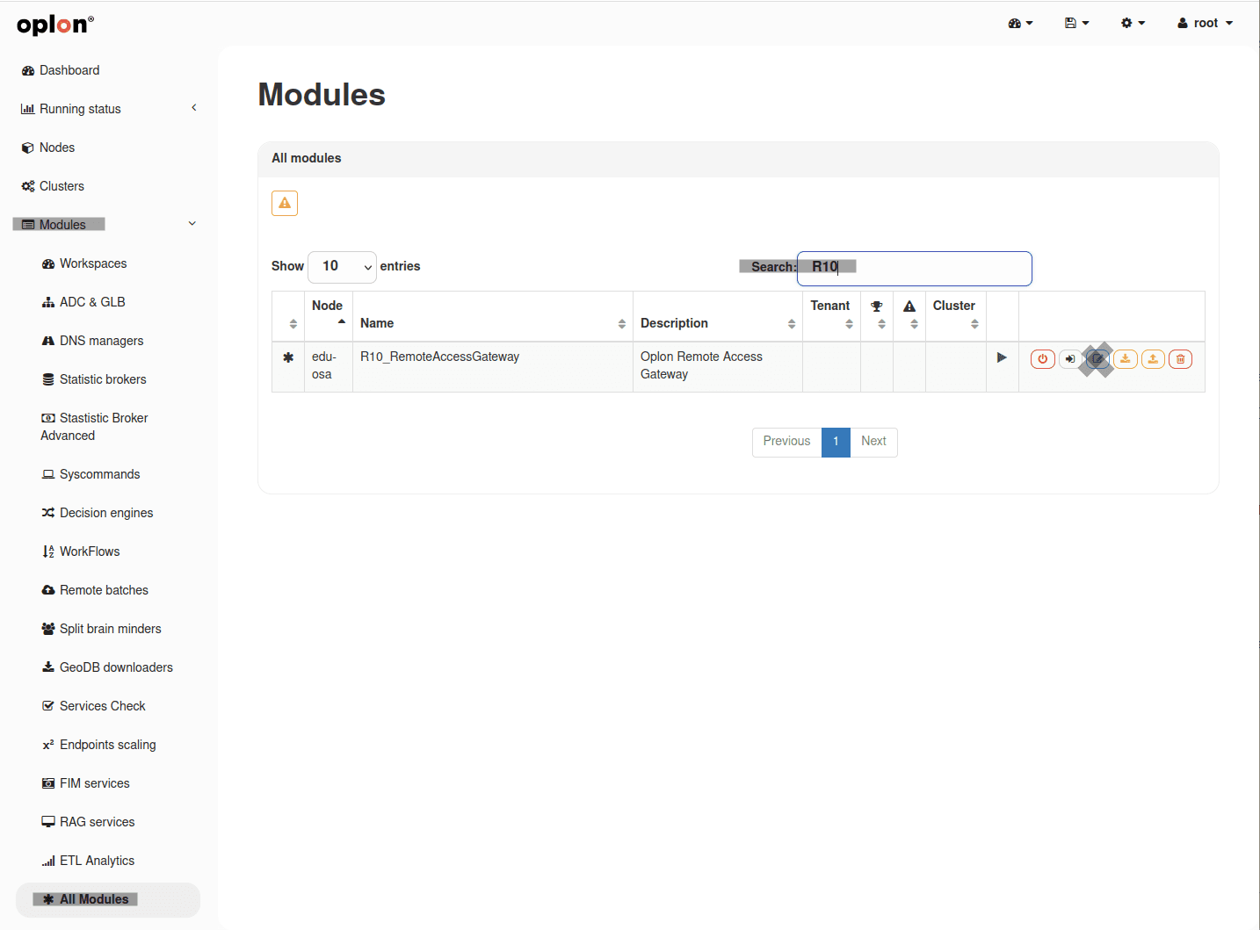The height and width of the screenshot is (930, 1260).
Task: Open GeoDB downloaders
Action: [x=107, y=667]
